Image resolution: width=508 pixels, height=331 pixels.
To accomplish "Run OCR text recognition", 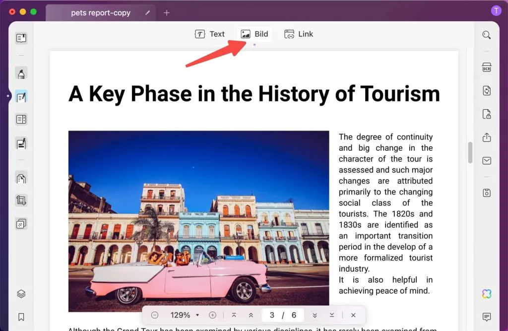I will 486,67.
